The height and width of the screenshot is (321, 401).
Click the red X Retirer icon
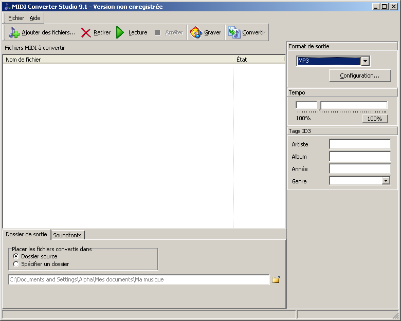86,33
